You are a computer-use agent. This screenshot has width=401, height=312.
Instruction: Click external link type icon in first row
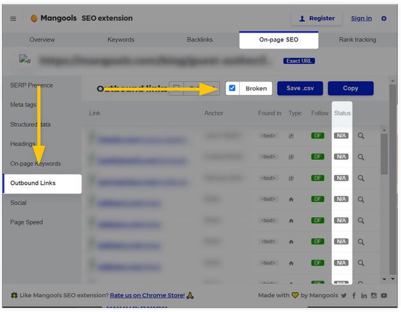coord(291,136)
